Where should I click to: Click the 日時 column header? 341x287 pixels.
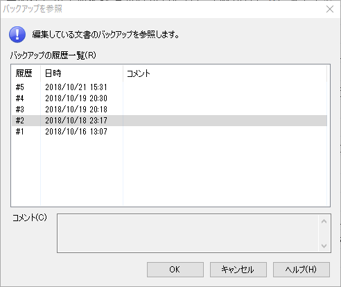point(82,73)
